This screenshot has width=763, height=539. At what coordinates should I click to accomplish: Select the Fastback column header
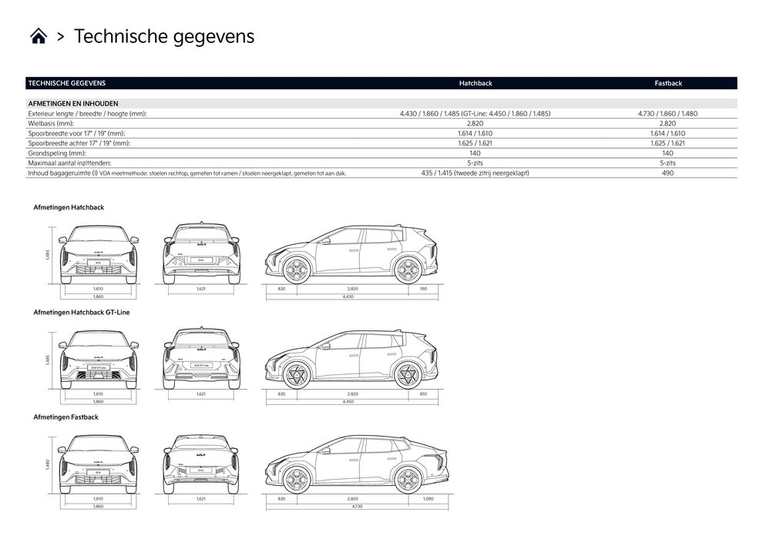[x=667, y=83]
